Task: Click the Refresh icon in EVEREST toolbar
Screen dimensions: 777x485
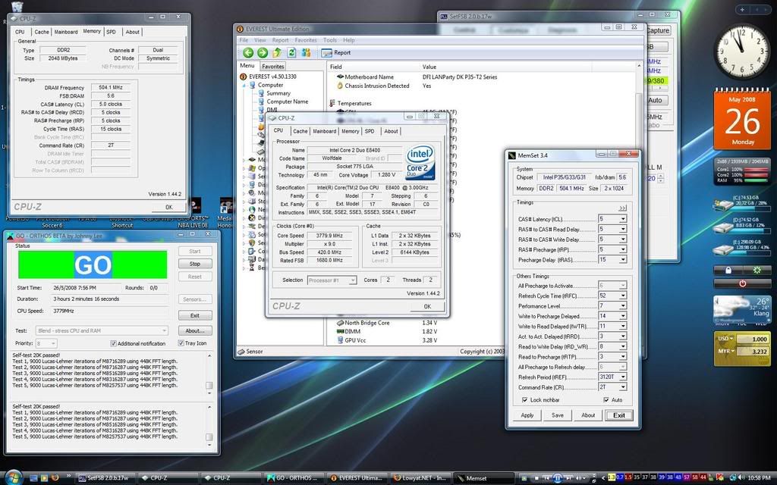Action: 291,53
